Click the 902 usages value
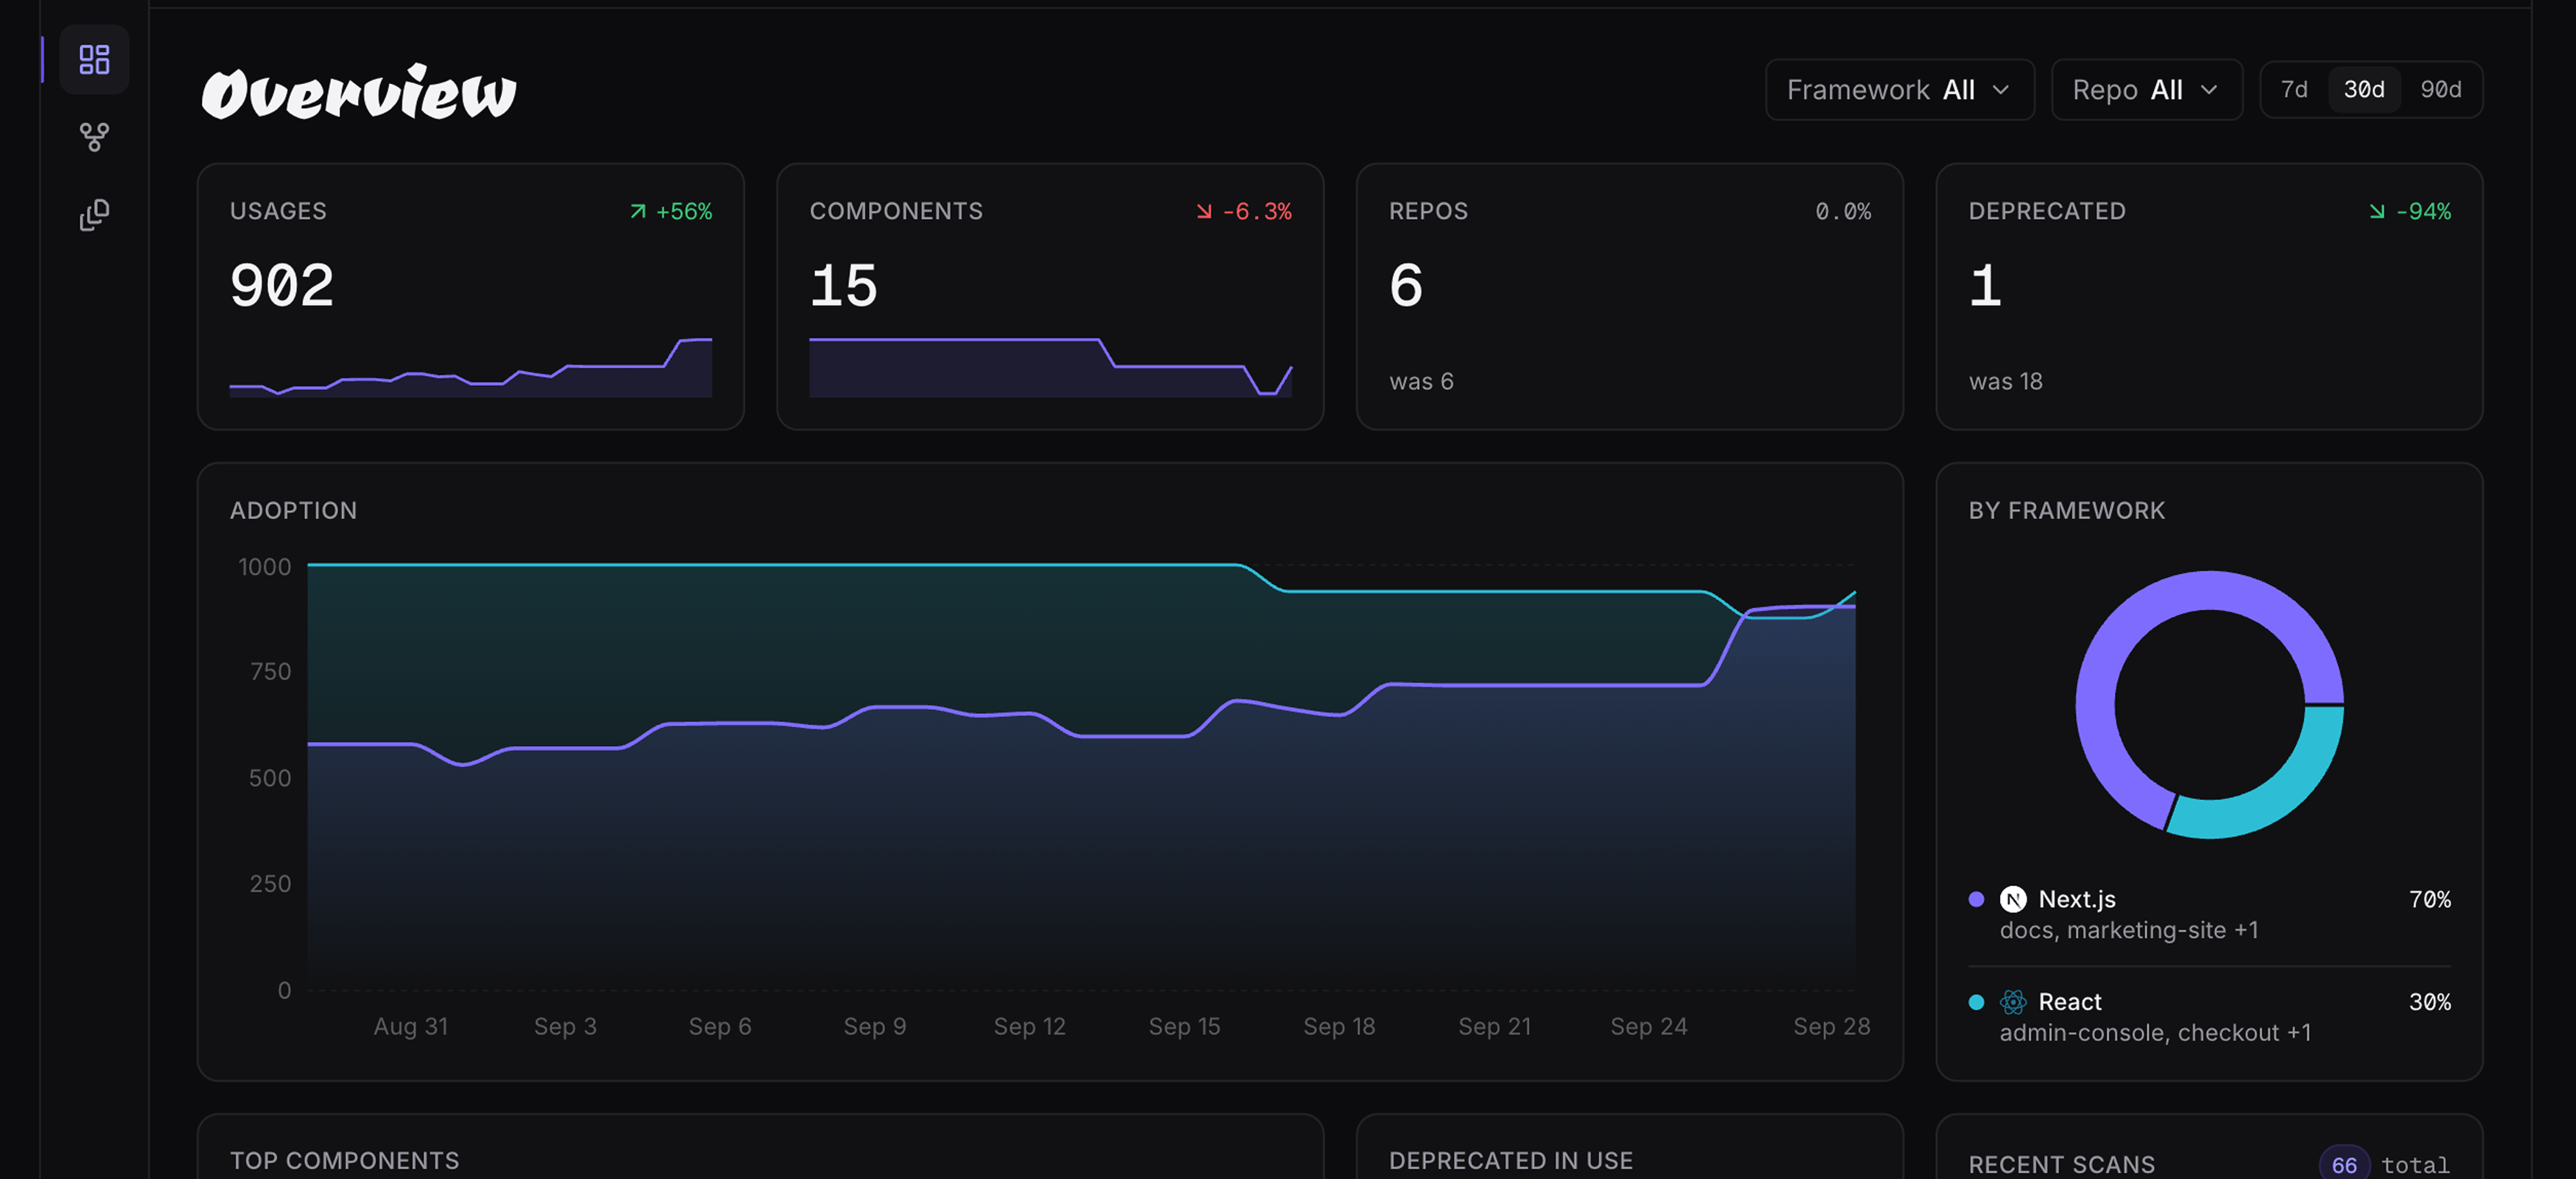Screen dimensions: 2576x1179 point(282,286)
